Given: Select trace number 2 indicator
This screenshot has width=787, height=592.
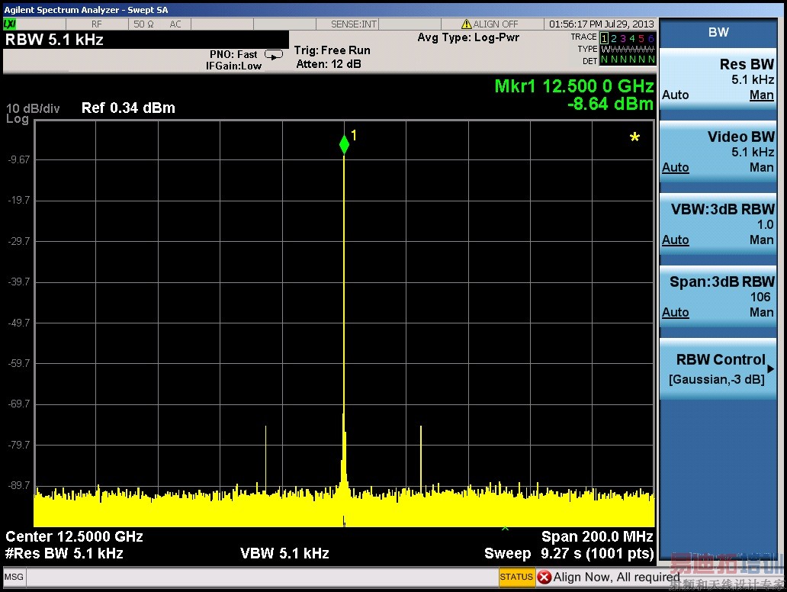Looking at the screenshot, I should click(x=614, y=38).
